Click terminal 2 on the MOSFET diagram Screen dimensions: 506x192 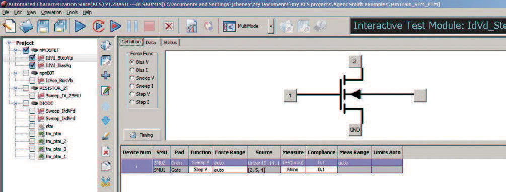(355, 61)
